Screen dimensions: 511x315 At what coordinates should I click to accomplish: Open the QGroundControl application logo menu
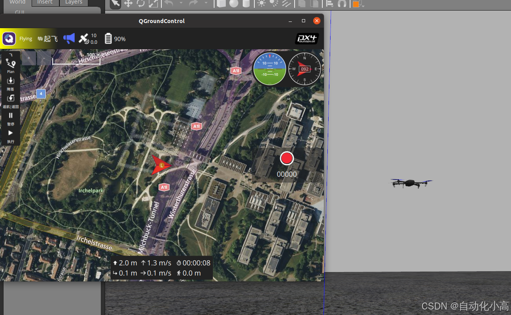pyautogui.click(x=9, y=39)
